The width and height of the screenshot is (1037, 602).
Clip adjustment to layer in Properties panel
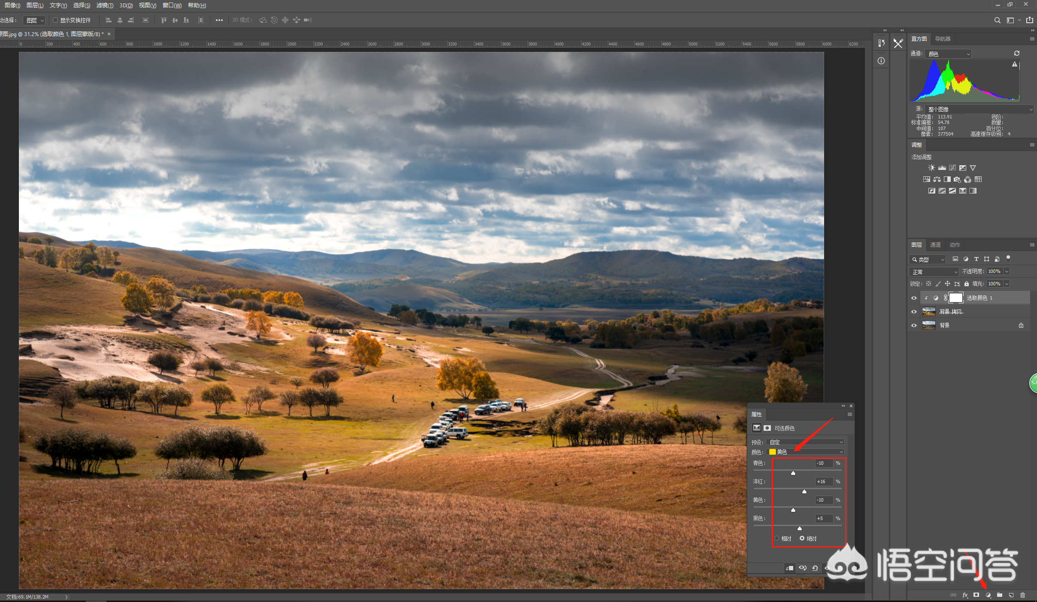pyautogui.click(x=789, y=568)
